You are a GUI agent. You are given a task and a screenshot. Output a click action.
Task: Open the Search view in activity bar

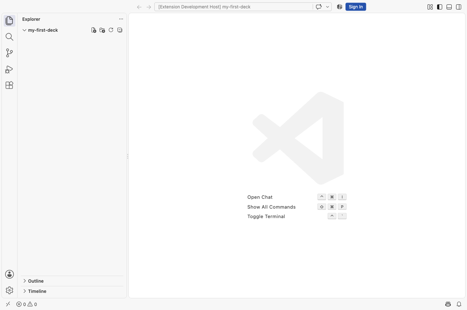pyautogui.click(x=9, y=37)
